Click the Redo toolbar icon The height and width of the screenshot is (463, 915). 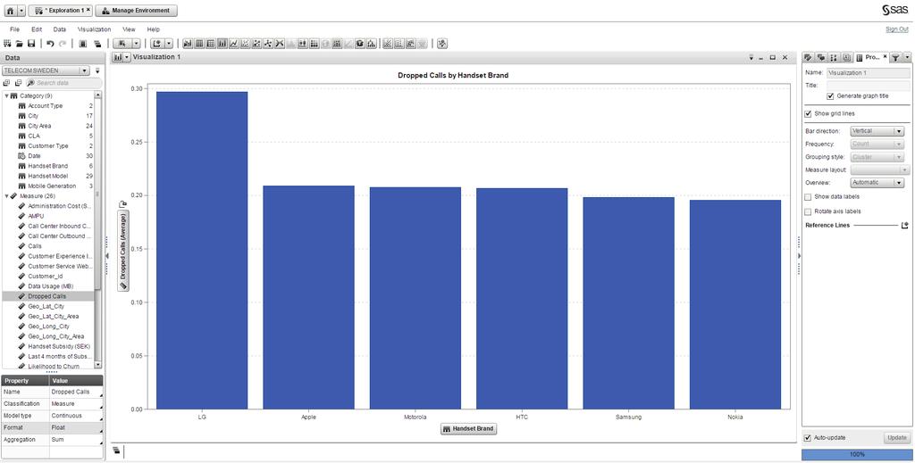63,44
